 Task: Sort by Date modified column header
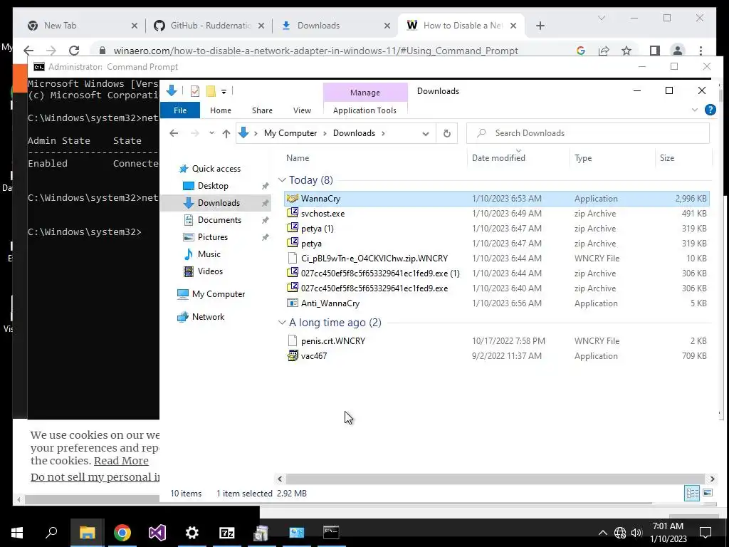[x=498, y=158]
